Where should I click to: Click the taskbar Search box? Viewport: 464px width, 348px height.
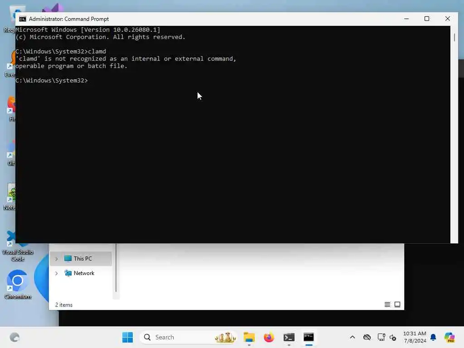click(188, 337)
